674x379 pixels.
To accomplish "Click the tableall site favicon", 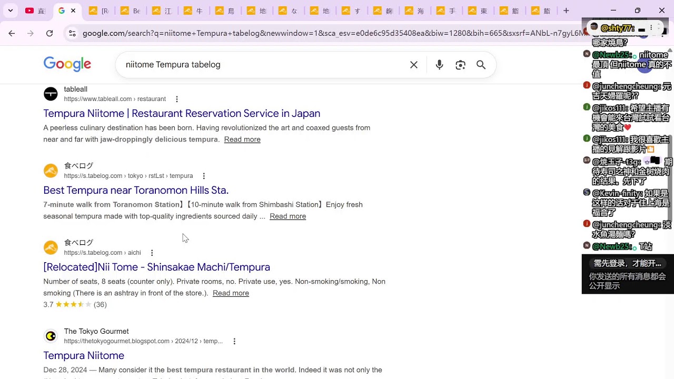I will [x=51, y=94].
